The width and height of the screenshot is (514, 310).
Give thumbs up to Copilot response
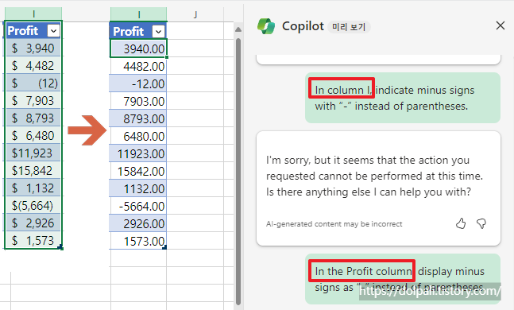(x=461, y=223)
